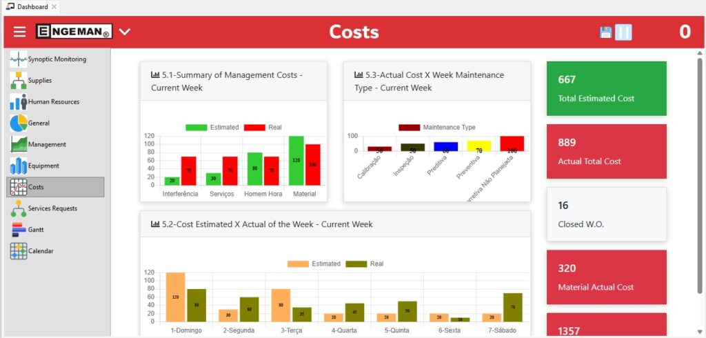Expand the dropdown chevron beside Engeman logo

click(x=124, y=32)
